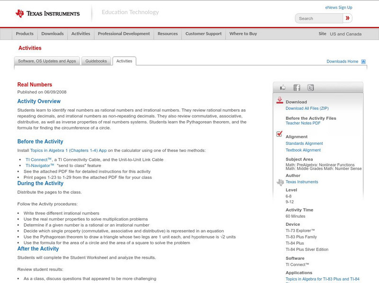Open the Resources menu
This screenshot has height=283, width=379.
(x=168, y=34)
